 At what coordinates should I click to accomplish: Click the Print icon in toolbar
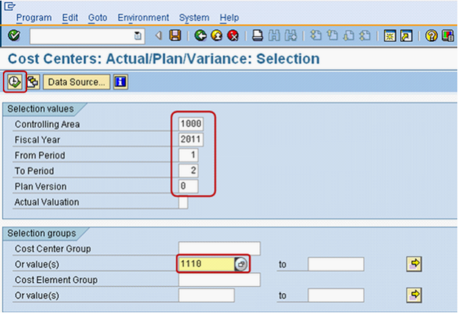click(258, 35)
